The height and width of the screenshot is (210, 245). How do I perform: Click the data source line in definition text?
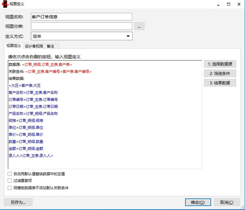[41, 65]
